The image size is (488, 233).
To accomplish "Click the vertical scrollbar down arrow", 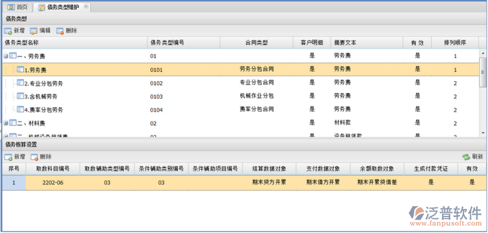I will coord(483,132).
